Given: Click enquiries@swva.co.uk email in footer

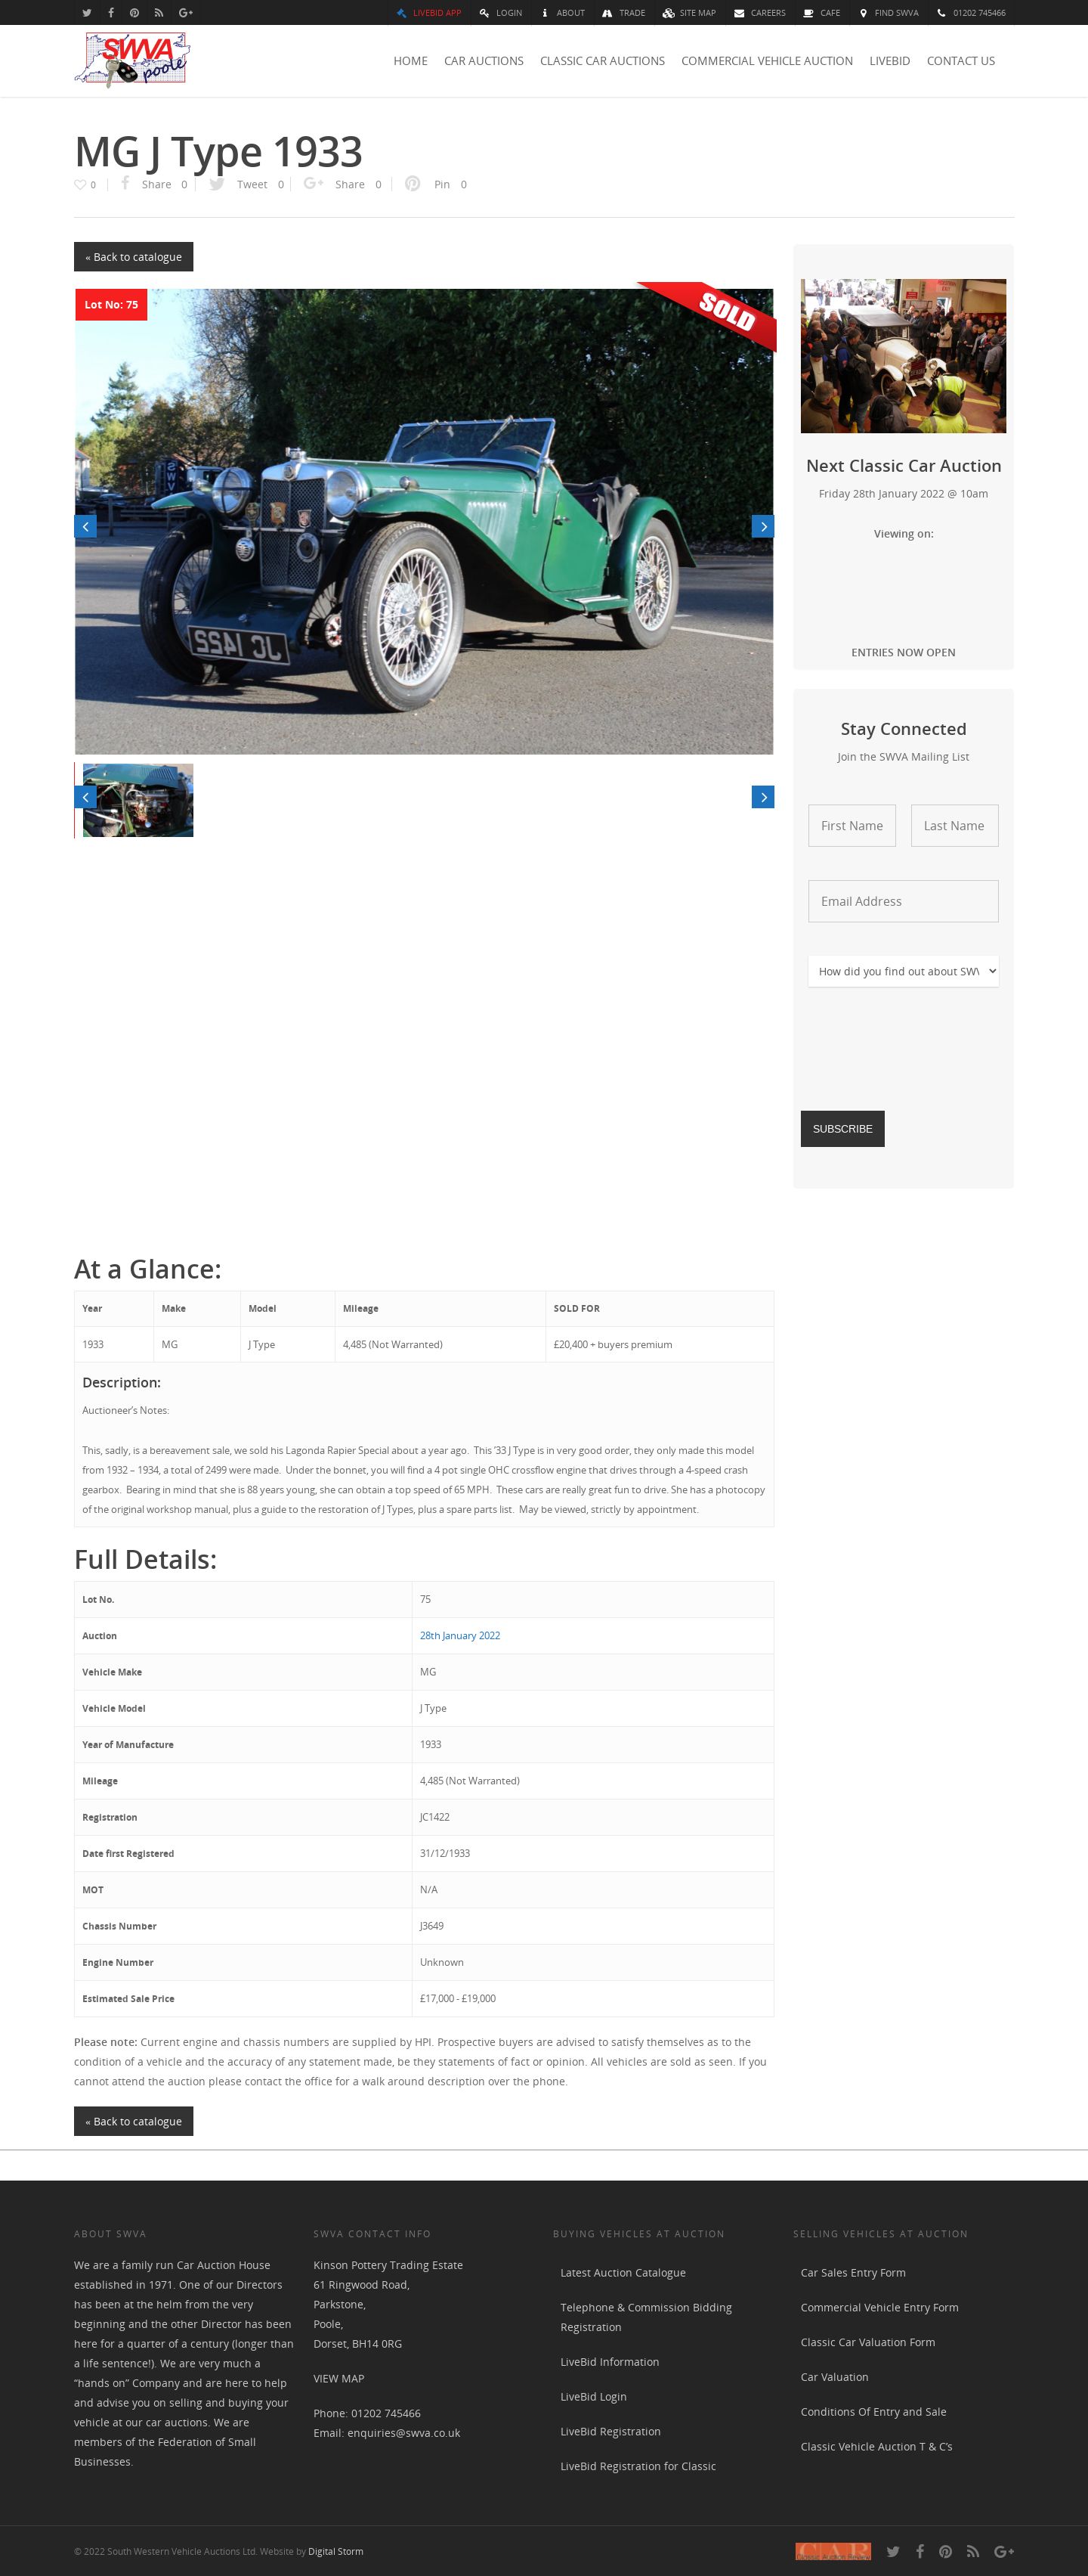Looking at the screenshot, I should click(x=403, y=2433).
